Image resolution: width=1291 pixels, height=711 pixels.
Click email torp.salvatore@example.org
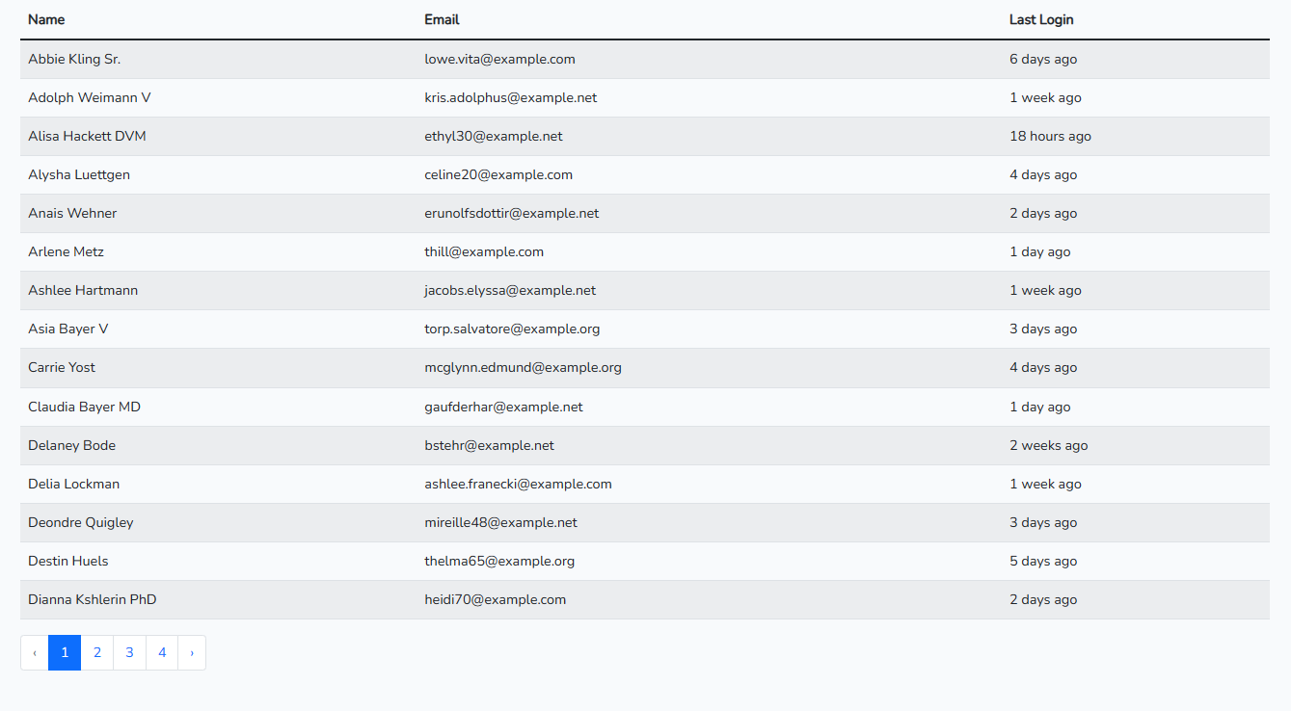512,329
